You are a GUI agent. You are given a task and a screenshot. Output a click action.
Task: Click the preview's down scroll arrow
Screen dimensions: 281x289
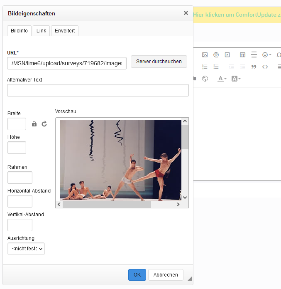click(x=185, y=198)
